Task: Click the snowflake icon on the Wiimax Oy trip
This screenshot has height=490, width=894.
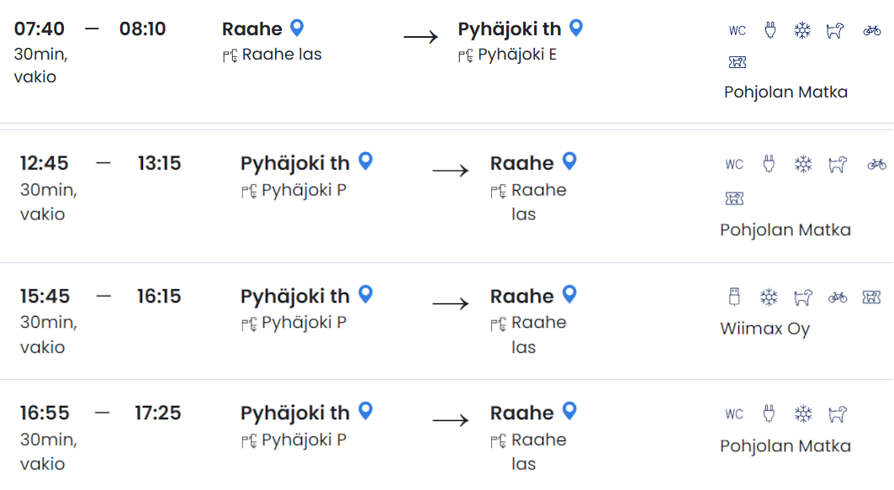Action: point(769,297)
